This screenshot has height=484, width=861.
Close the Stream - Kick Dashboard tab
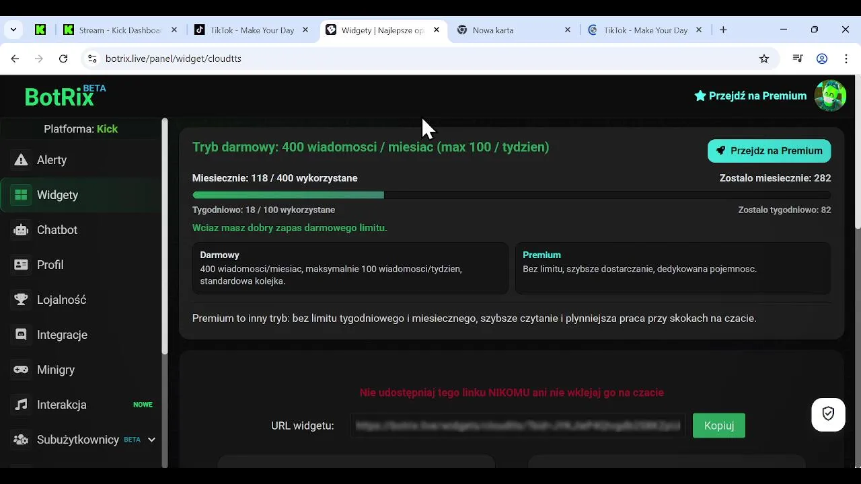(174, 30)
